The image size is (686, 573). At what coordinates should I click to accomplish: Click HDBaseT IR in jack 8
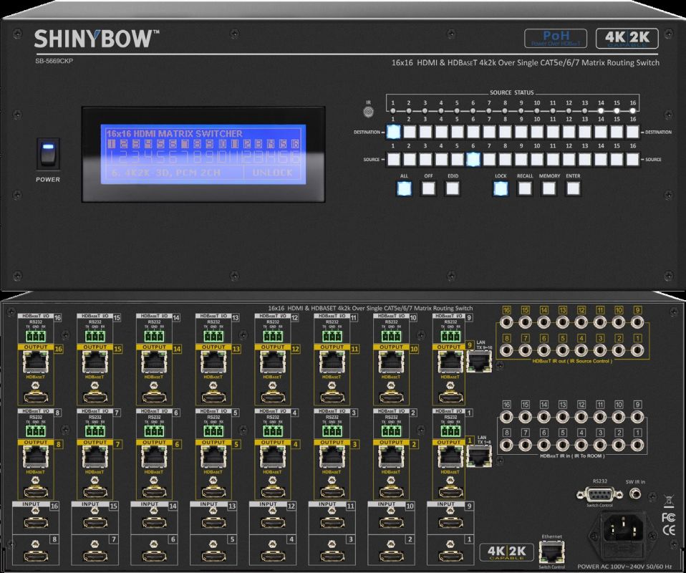point(507,445)
